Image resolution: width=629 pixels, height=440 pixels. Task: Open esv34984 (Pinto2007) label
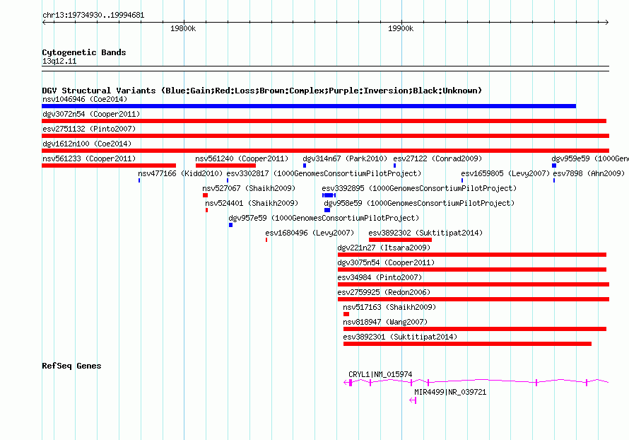[380, 277]
